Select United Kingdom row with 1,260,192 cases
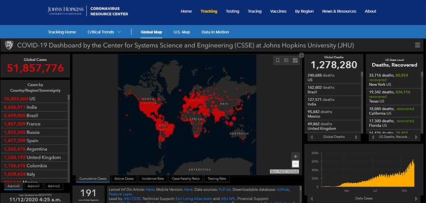 coord(34,157)
